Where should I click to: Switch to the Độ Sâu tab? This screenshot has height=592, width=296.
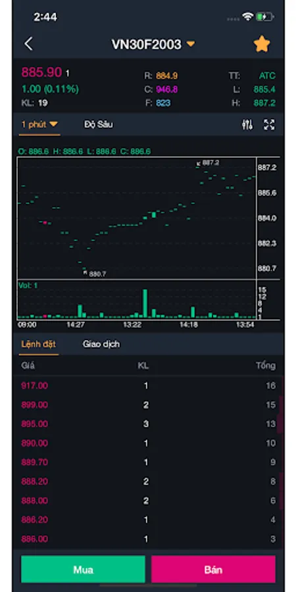[98, 124]
